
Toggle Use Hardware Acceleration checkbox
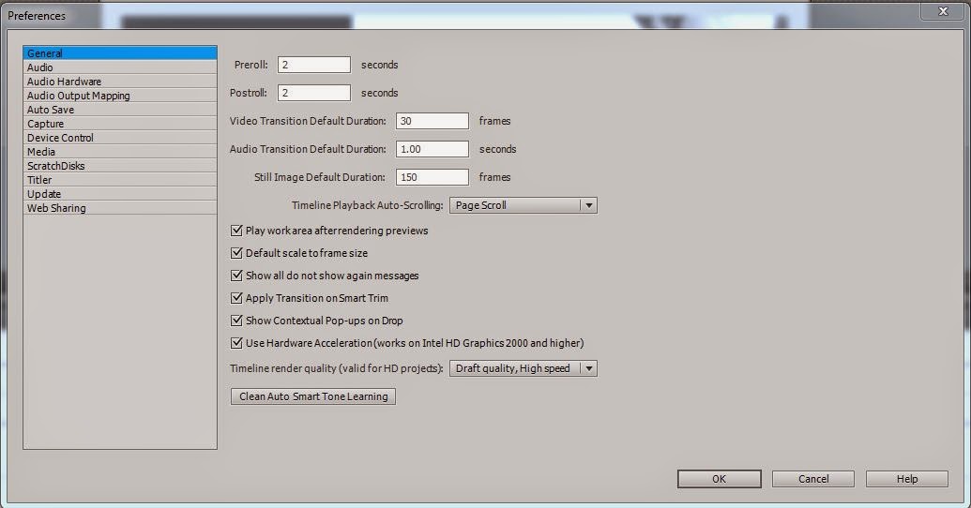236,343
